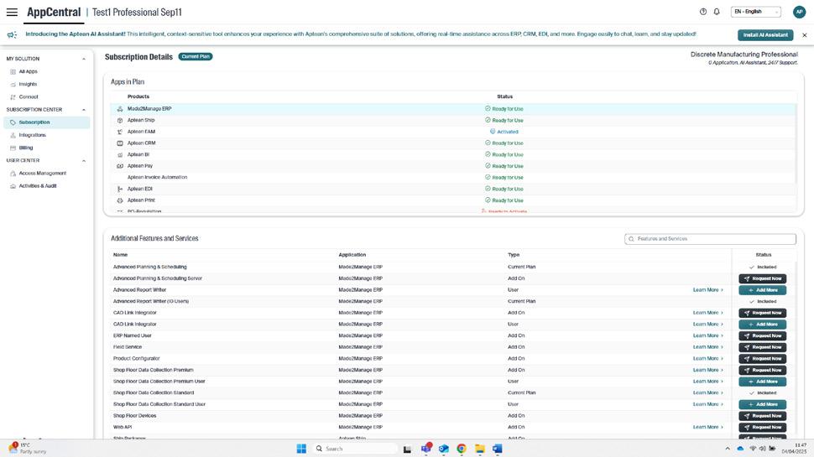Screen dimensions: 814x457
Task: Open File Explorer from the taskbar
Action: coord(479,449)
